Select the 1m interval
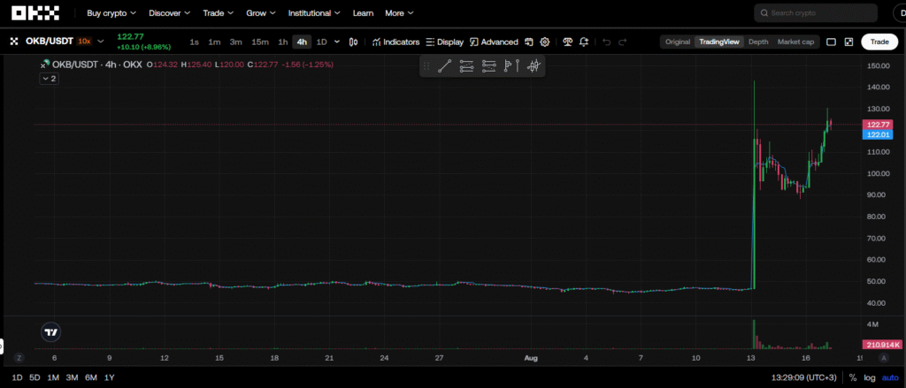906x388 pixels. (x=214, y=42)
